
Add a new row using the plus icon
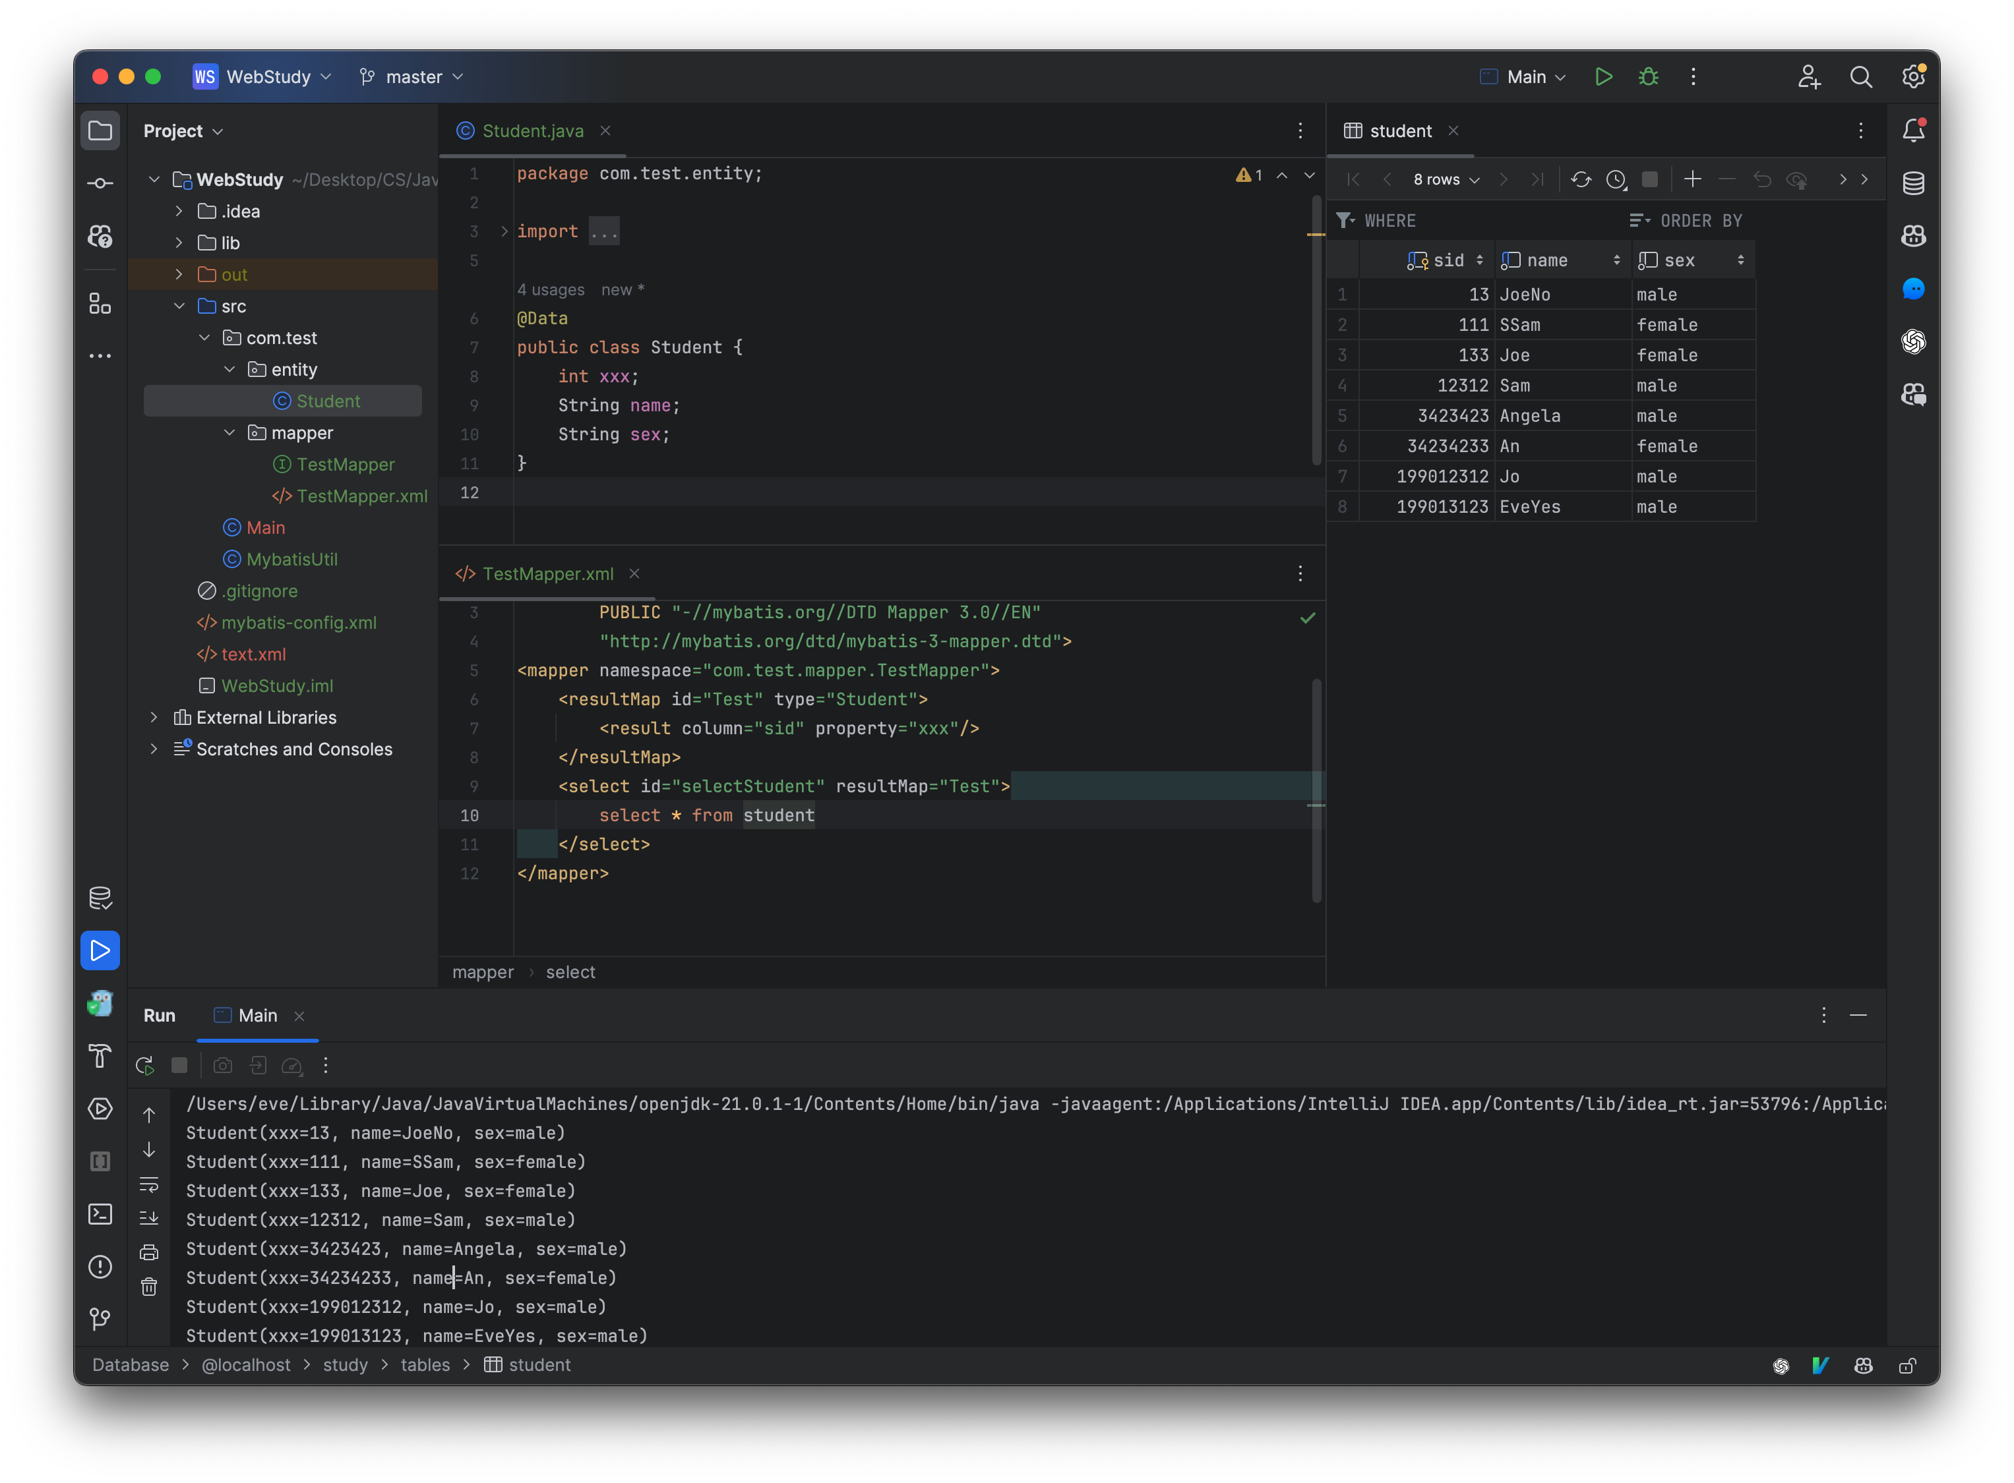click(1692, 179)
